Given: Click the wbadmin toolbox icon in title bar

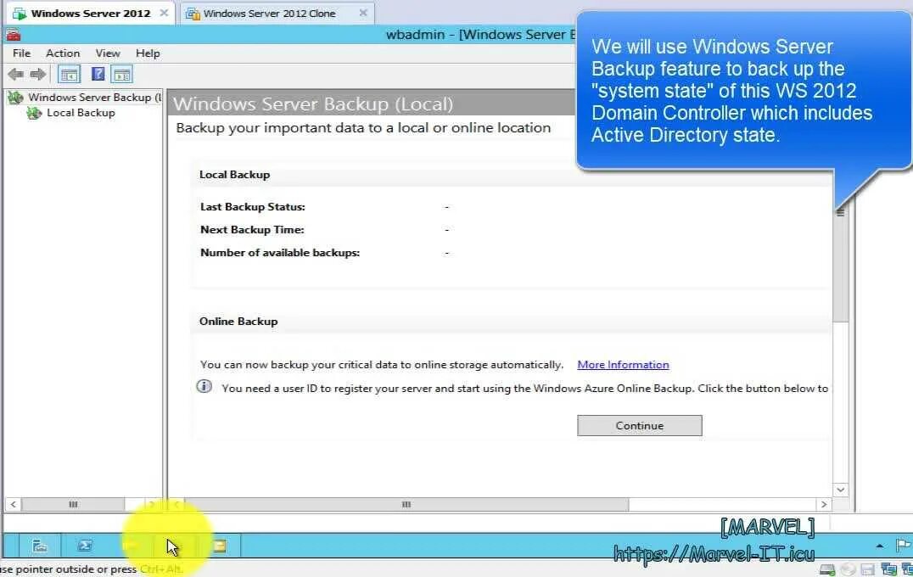Looking at the screenshot, I should (13, 34).
